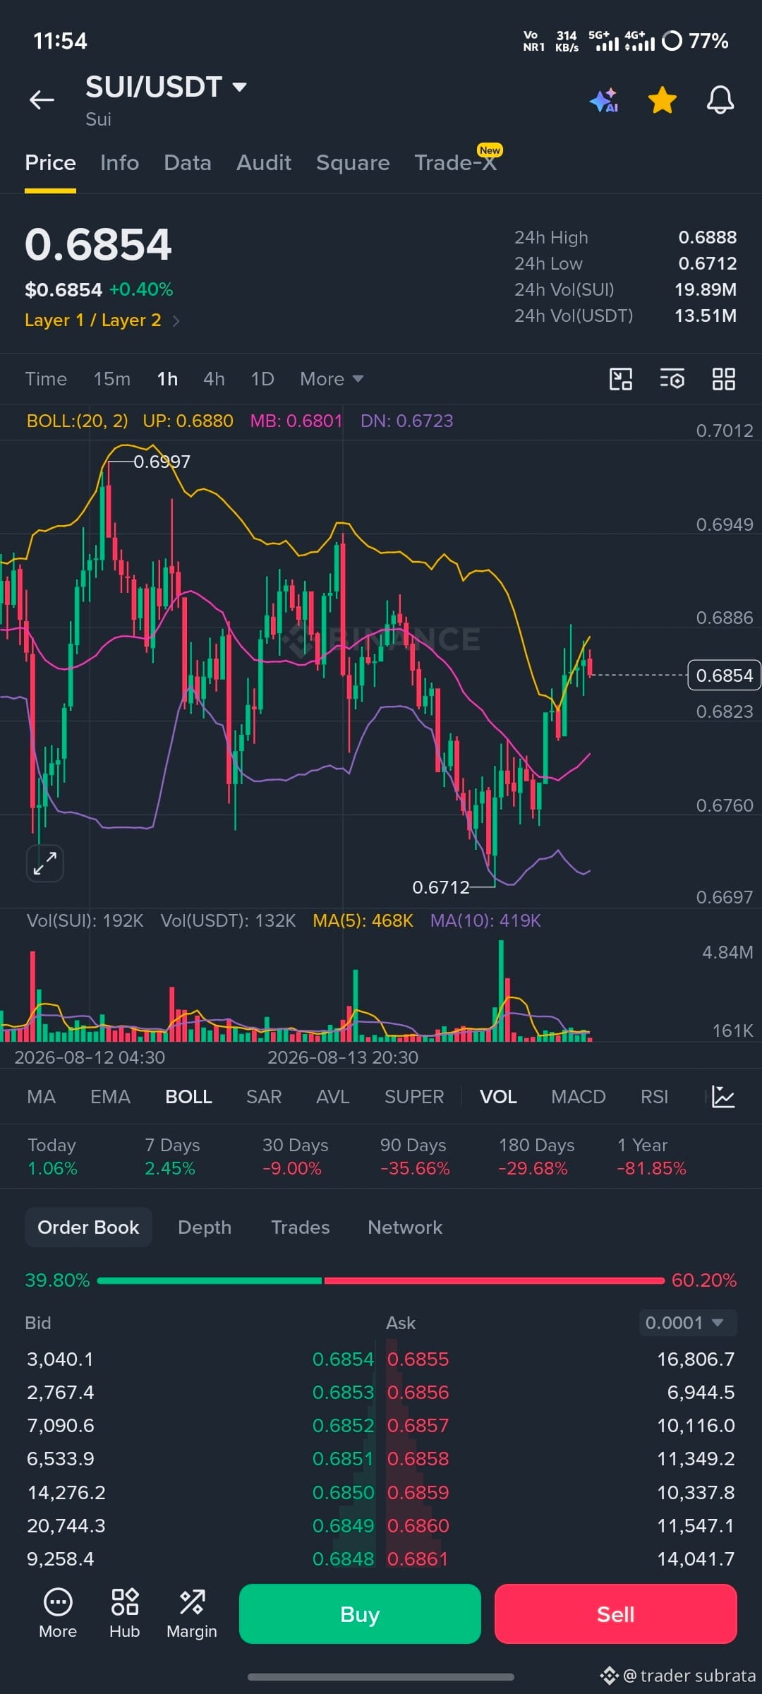Viewport: 762px width, 1694px height.
Task: Click the bid/ask ratio bar
Action: [381, 1280]
